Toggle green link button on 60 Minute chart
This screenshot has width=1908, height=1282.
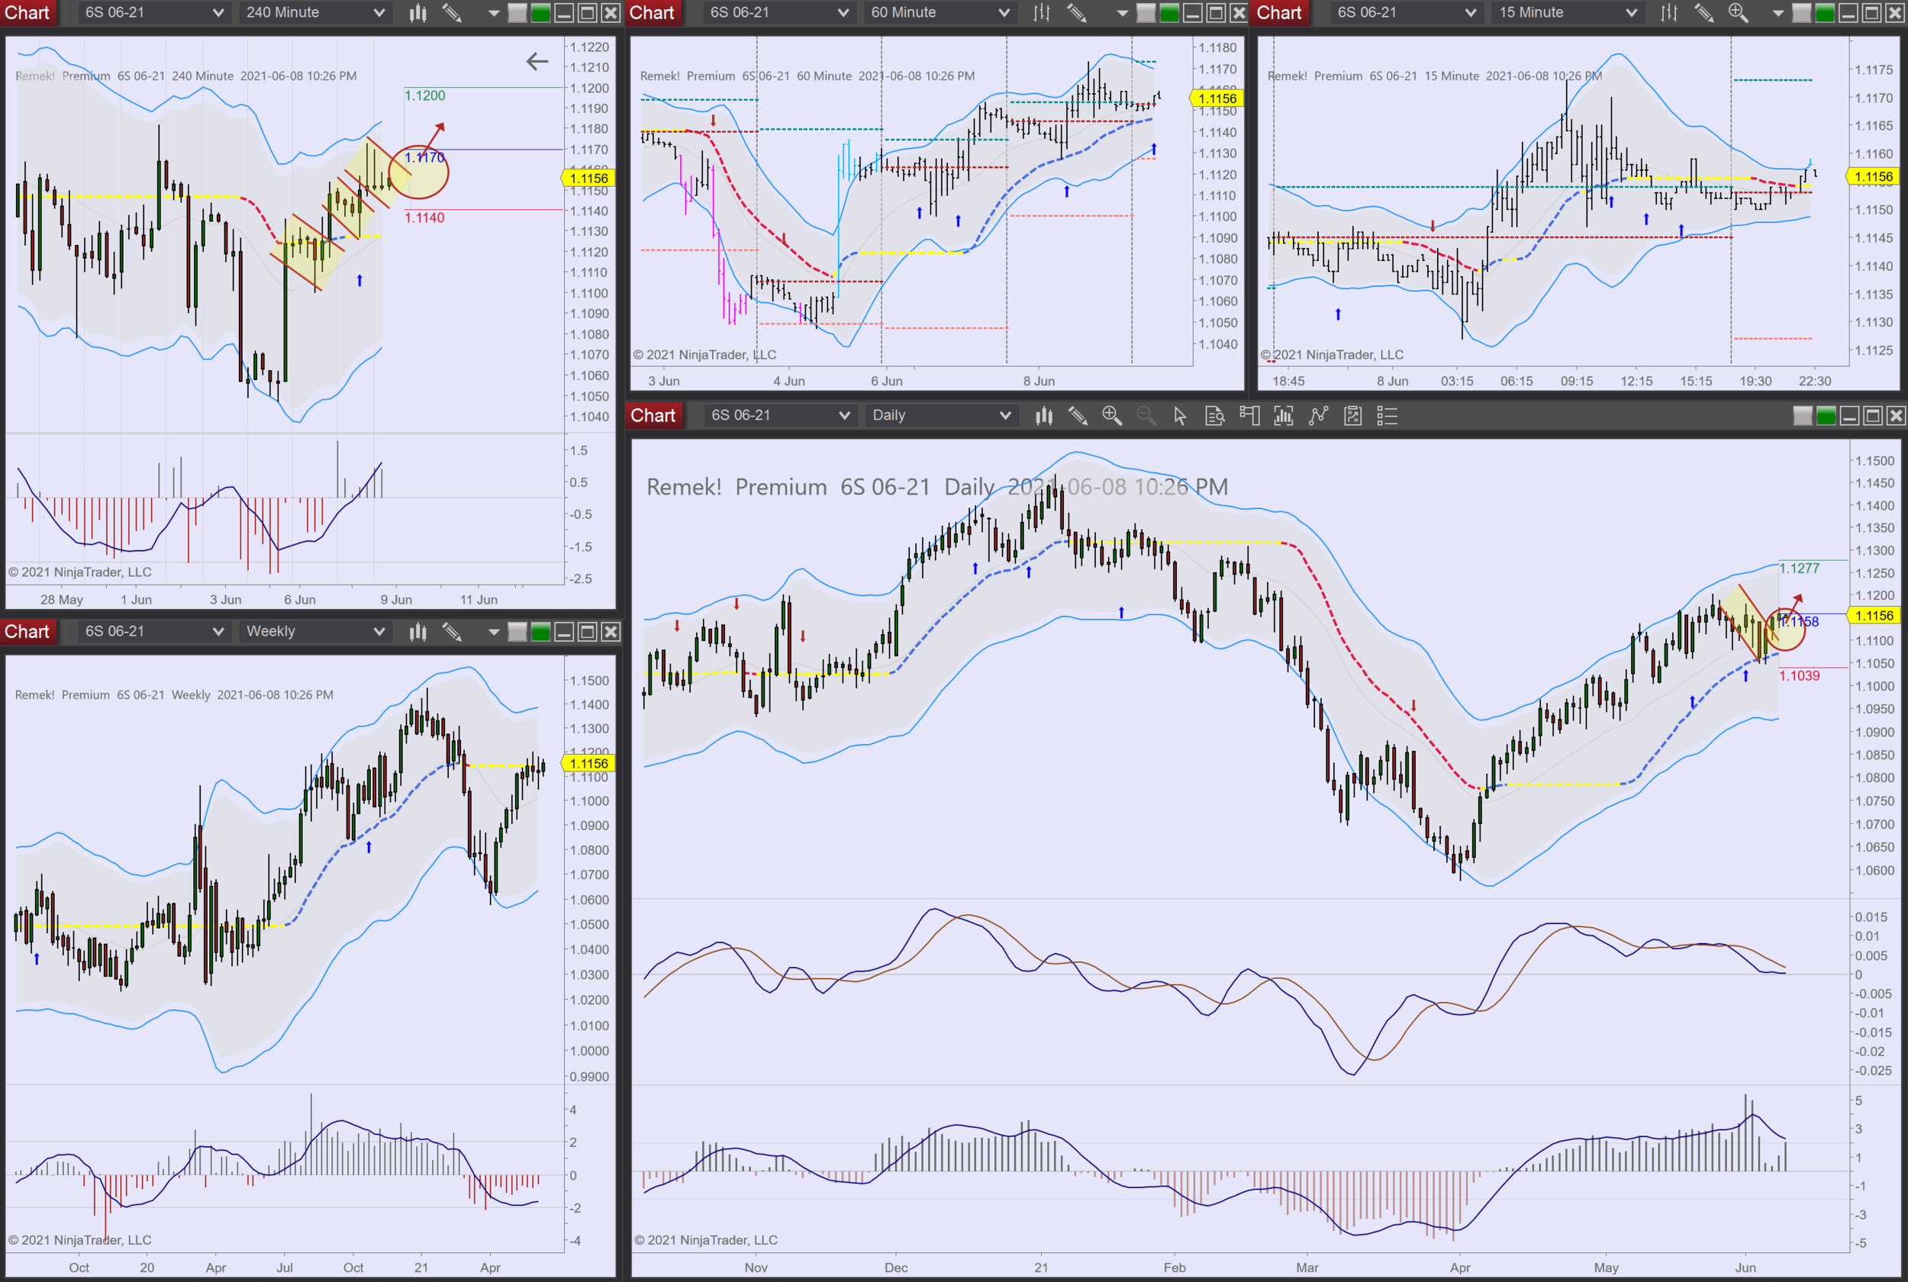[1169, 12]
